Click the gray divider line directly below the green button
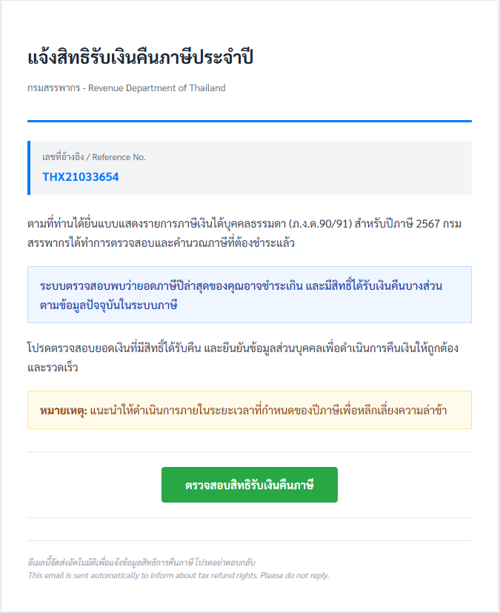 250,517
